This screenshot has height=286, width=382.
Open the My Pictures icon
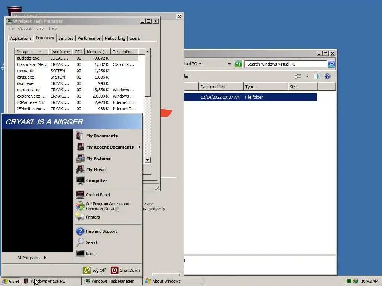80,158
